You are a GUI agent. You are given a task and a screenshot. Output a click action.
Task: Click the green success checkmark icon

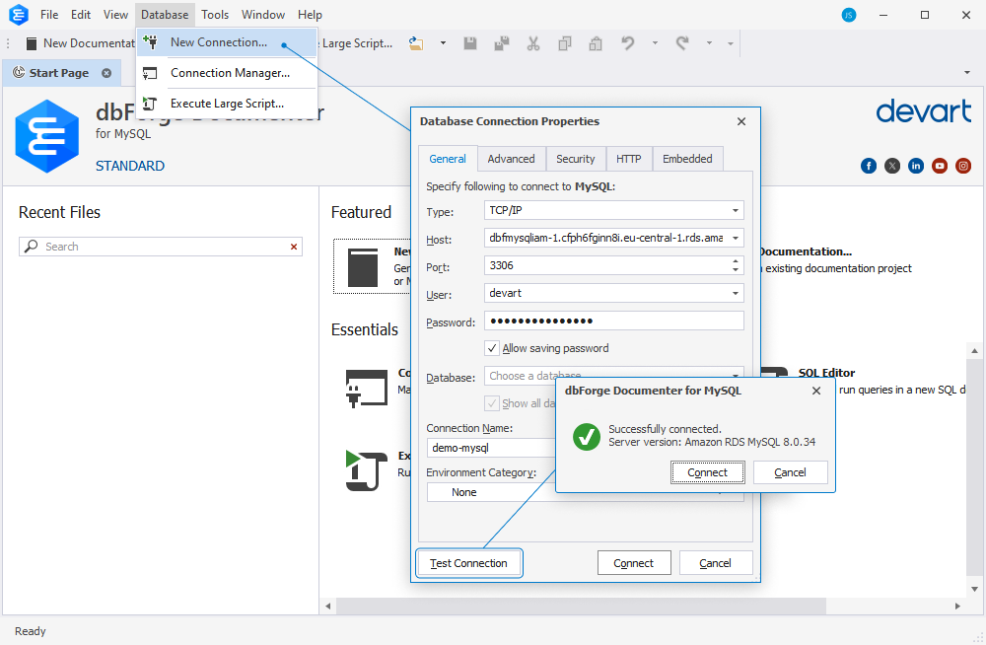click(587, 437)
